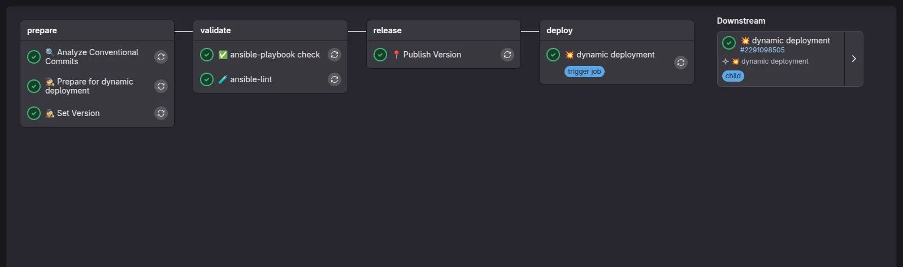The image size is (903, 267).
Task: Open downstream pipeline #2291098505 link
Action: pos(762,50)
